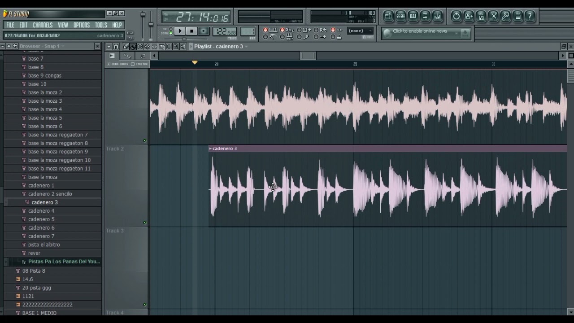Click the Browser collapse back-arrow icon
574x323 pixels.
click(x=15, y=46)
